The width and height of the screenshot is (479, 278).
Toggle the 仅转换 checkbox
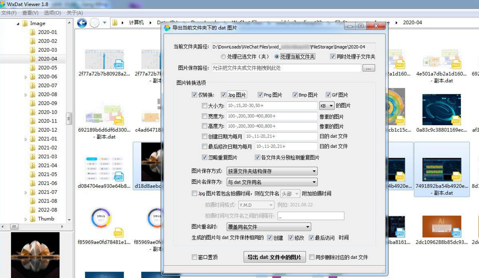click(194, 95)
